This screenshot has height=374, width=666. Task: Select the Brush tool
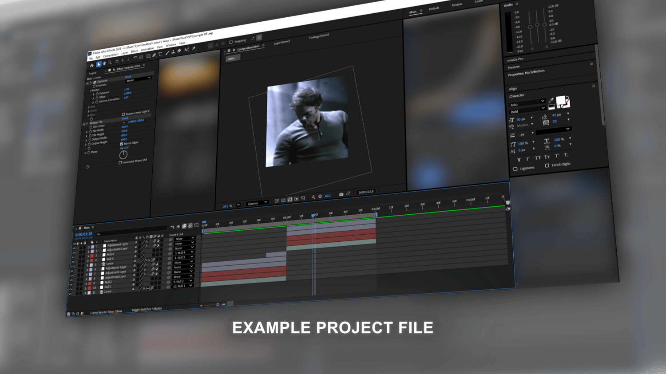coord(167,53)
